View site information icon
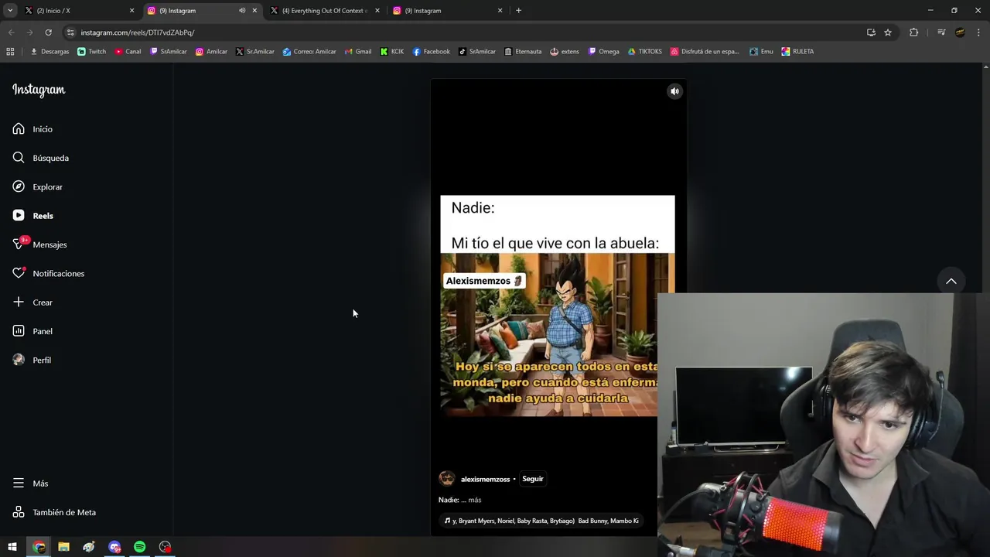Screen dimensions: 990x557 [70, 32]
